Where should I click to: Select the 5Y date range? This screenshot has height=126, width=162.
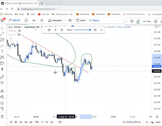tap(47, 122)
